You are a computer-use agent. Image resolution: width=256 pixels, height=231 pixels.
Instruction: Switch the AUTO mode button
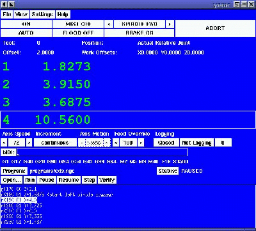pos(26,33)
